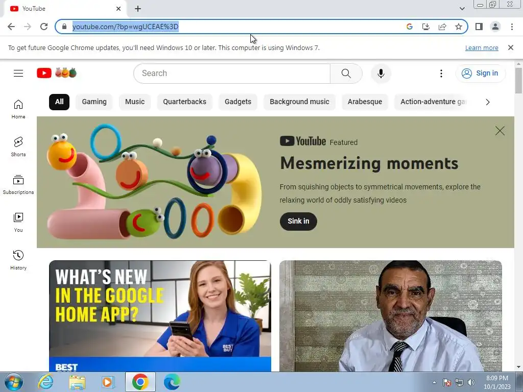Open the You section in sidebar
Viewport: 523px width, 392px height.
(x=18, y=223)
